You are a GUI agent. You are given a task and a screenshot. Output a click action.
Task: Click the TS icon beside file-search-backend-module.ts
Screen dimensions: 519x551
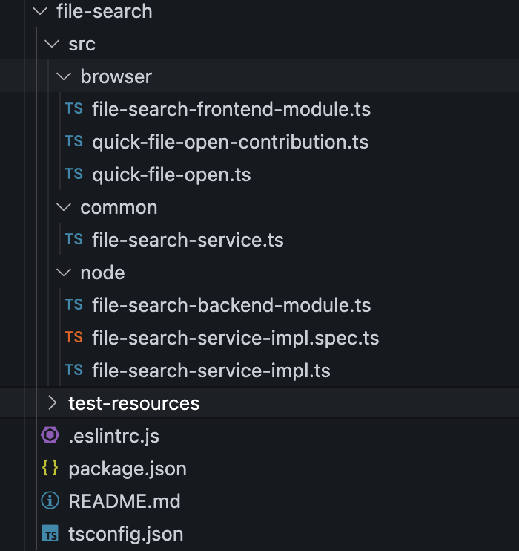pos(73,305)
